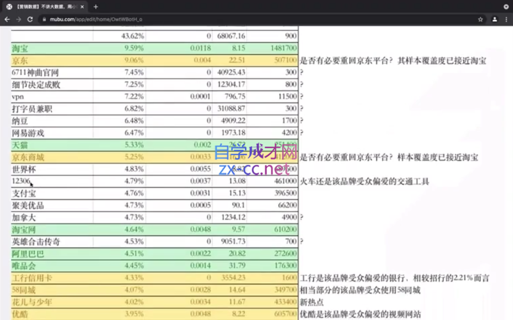Select the 京东商城 row comment about 样本覆盖度
The width and height of the screenshot is (513, 320).
389,158
